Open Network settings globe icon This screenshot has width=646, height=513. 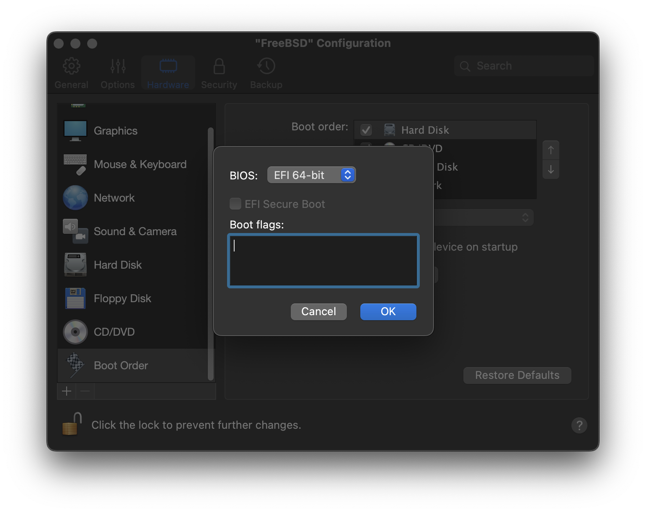[75, 198]
